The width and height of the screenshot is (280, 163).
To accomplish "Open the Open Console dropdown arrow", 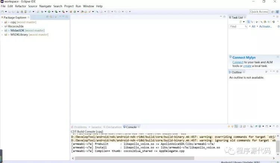I will [270, 126].
